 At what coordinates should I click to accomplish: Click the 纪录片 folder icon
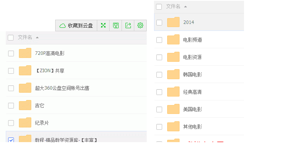25,122
